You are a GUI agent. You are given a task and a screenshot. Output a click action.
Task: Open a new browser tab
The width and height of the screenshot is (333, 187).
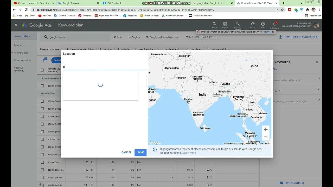click(283, 3)
